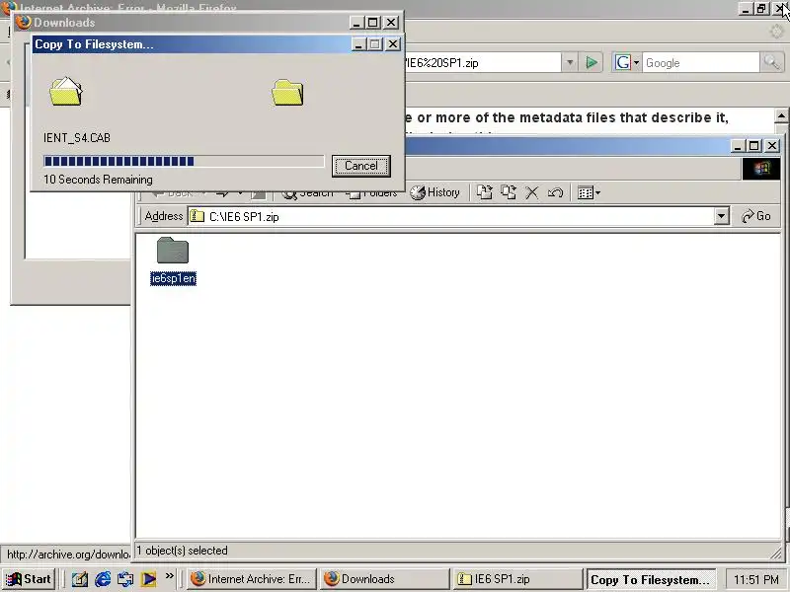Click the Firefox icon in Downloads title bar

pyautogui.click(x=23, y=22)
